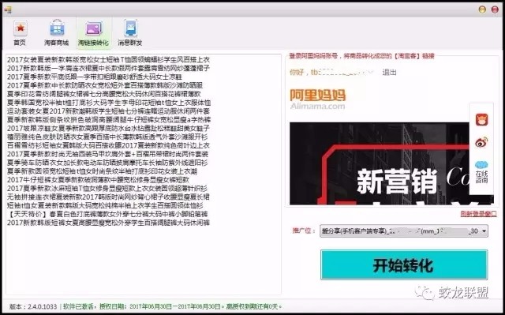This screenshot has width=505, height=315.
Task: Click the line starting 2017女装夏装新款韩版宽松女士短袖
Action: [108, 59]
